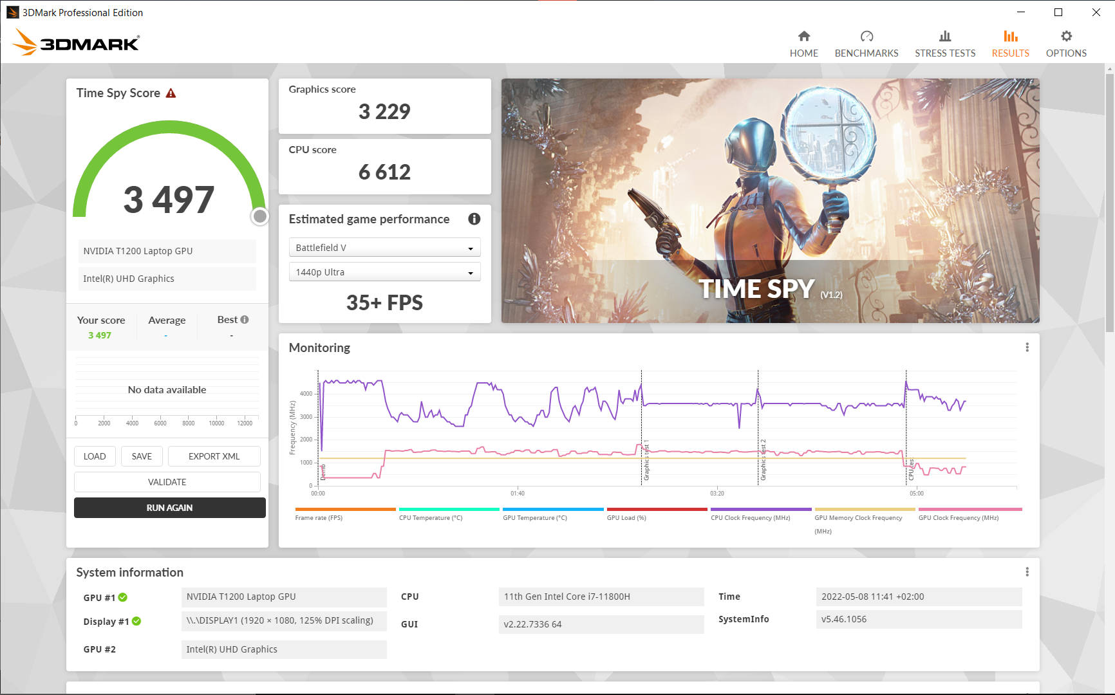Viewport: 1115px width, 695px height.
Task: Click the VALIDATE button
Action: click(x=167, y=482)
